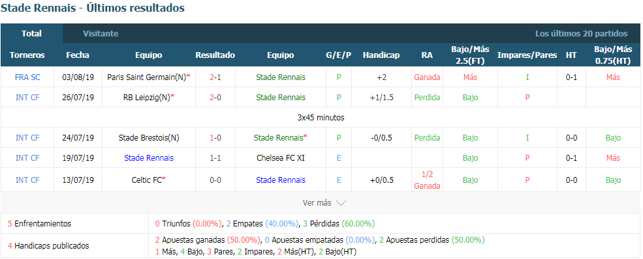Click the 0-0 result for Celtic match
Image resolution: width=643 pixels, height=259 pixels.
(215, 180)
